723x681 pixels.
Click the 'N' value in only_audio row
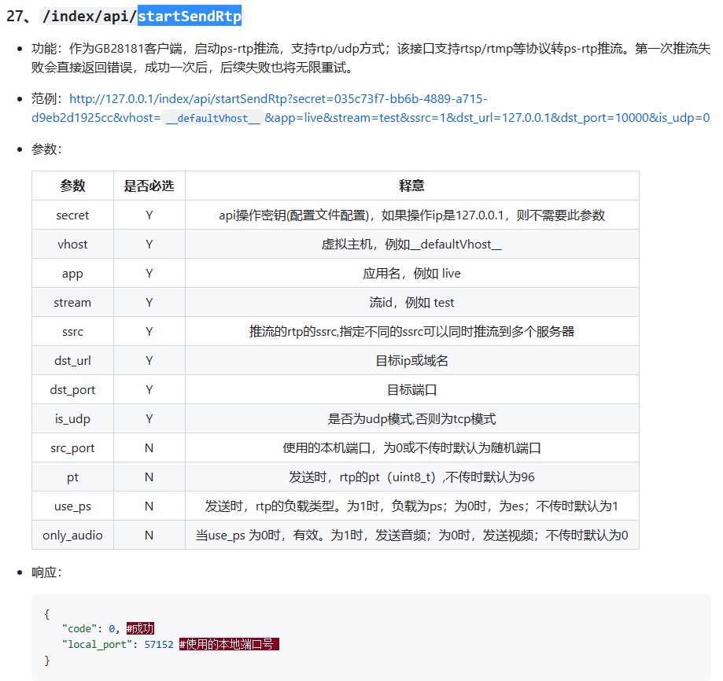(x=149, y=535)
